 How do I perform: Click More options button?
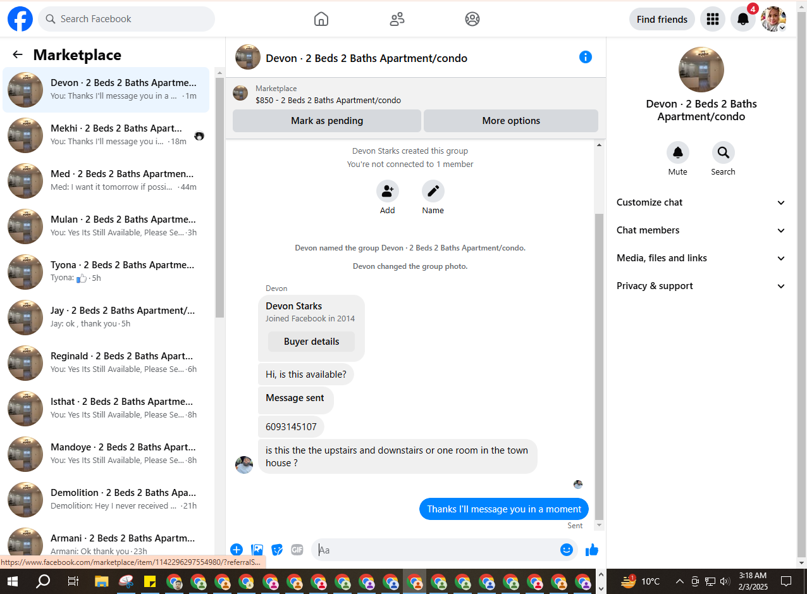(511, 121)
